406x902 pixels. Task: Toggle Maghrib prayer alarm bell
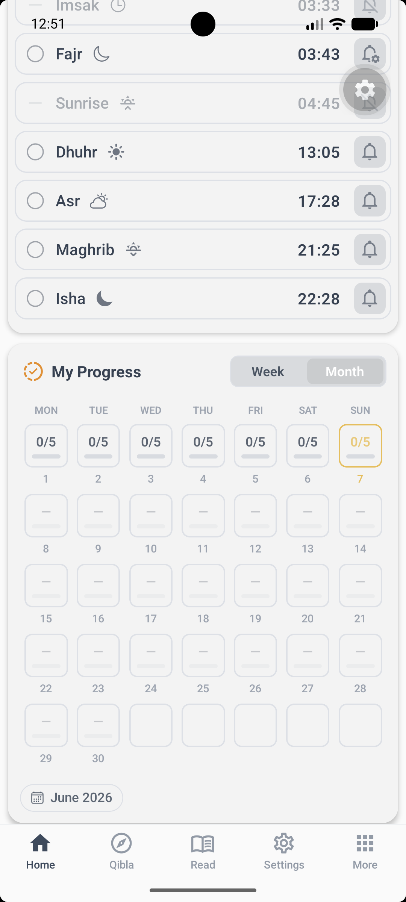370,250
